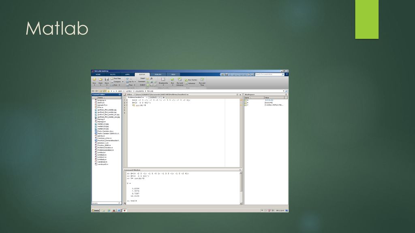Open MATLAB icon in taskbar
The height and width of the screenshot is (233, 415).
pyautogui.click(x=124, y=210)
